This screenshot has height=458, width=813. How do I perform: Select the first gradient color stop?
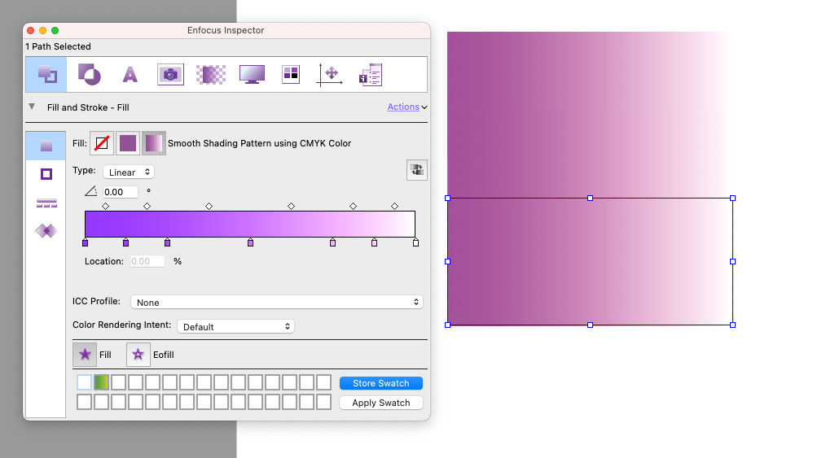pos(85,242)
